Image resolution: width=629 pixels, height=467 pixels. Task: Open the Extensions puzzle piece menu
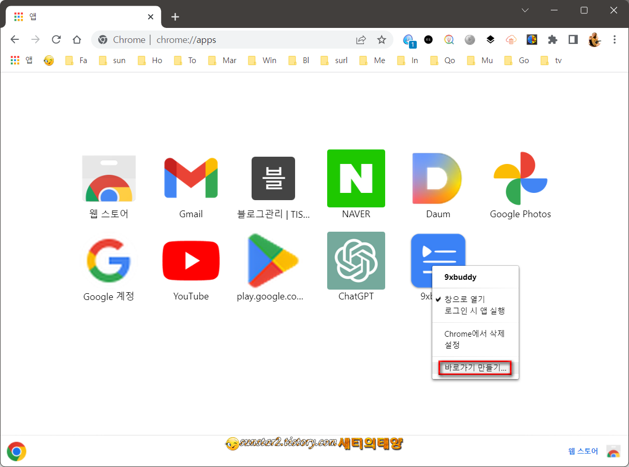coord(552,40)
